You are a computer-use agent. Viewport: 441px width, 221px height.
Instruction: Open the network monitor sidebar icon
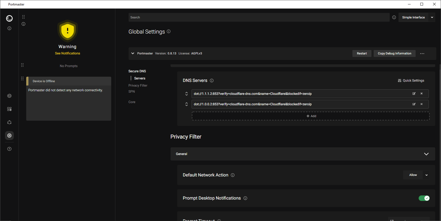coord(9,96)
